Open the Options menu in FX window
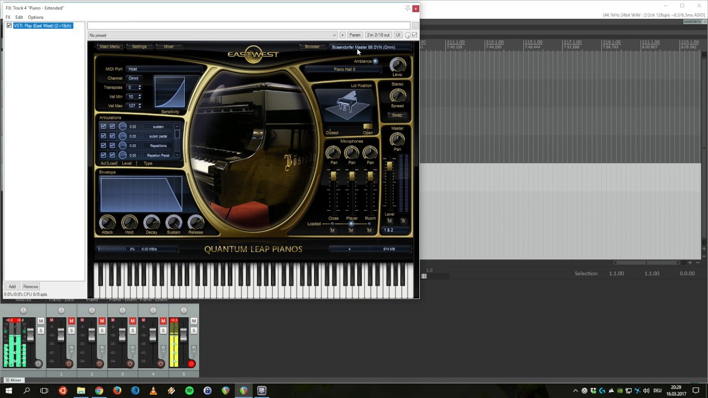 (35, 17)
